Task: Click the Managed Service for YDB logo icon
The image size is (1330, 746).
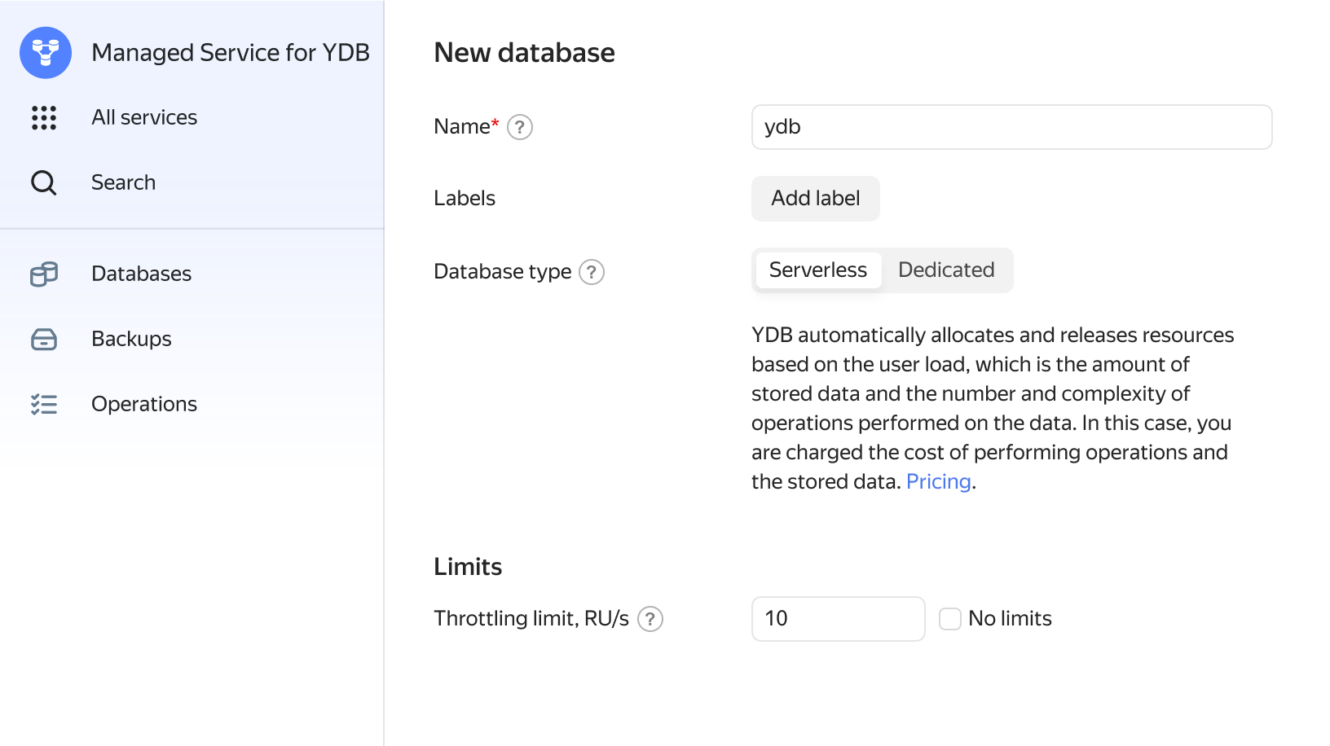Action: pyautogui.click(x=46, y=53)
